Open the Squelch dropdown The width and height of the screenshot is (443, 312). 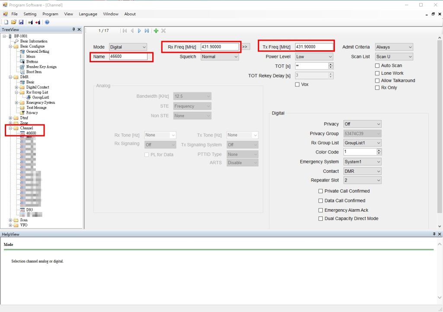220,57
